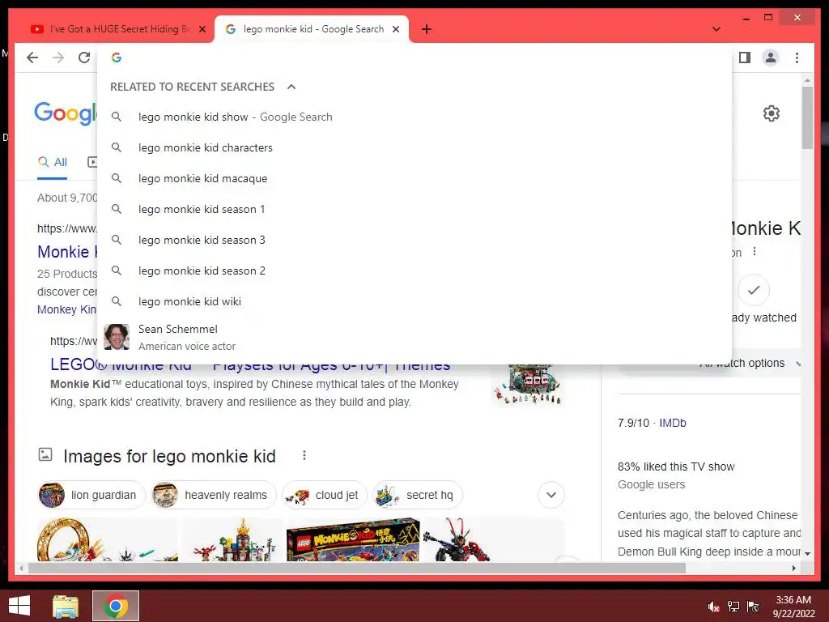Viewport: 829px width, 622px height.
Task: Click search icon beside lego monkie kid characters
Action: 117,147
